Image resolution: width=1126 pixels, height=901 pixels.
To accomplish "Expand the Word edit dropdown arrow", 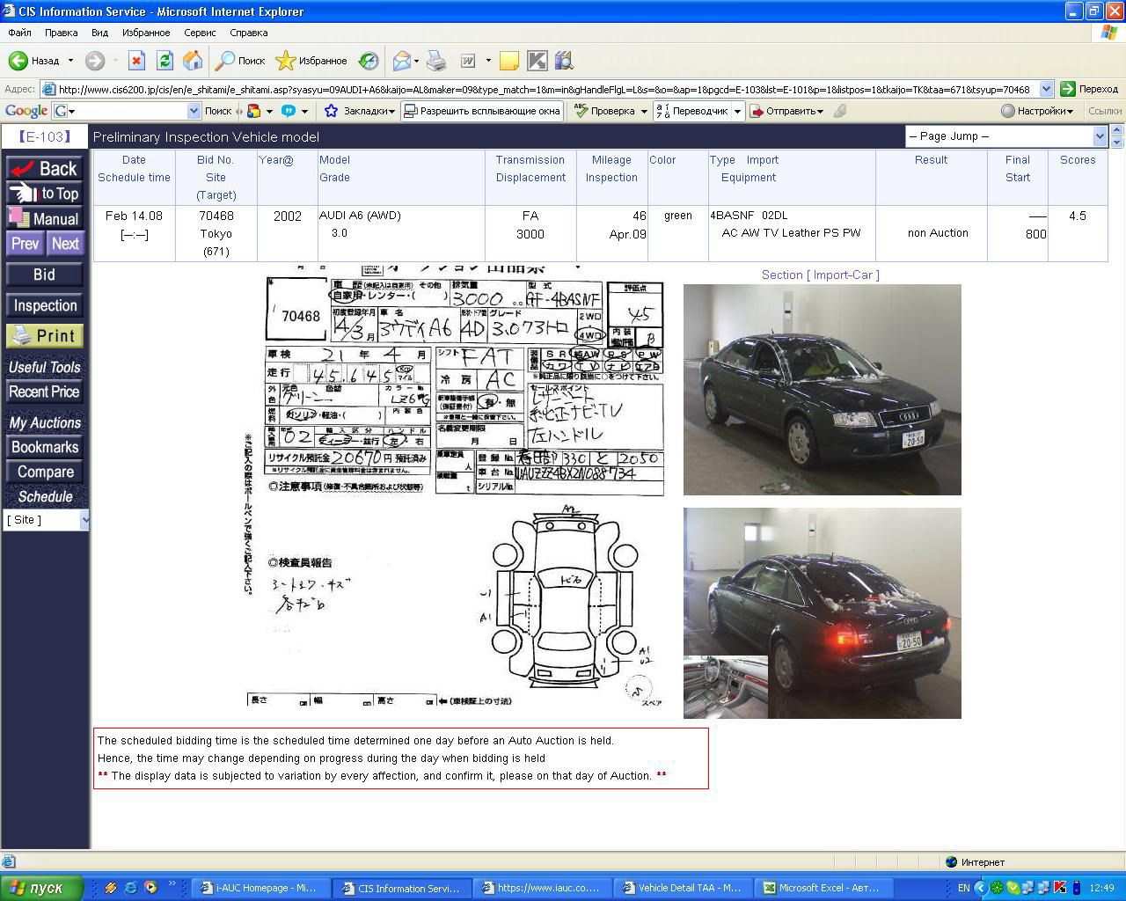I will [488, 61].
